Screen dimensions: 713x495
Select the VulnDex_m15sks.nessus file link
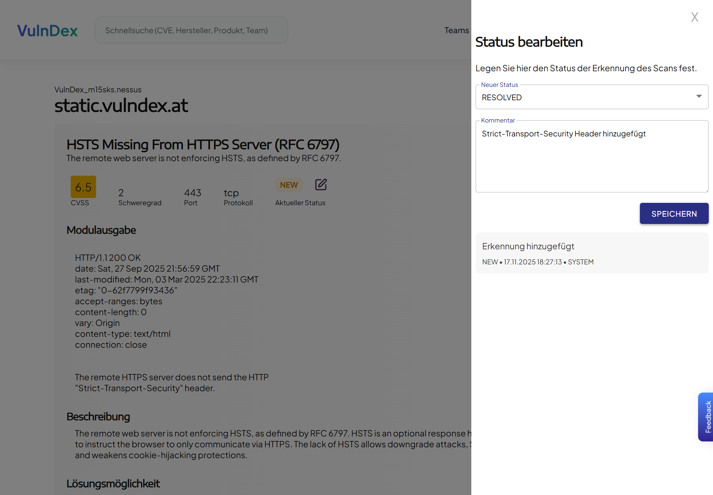[x=98, y=89]
